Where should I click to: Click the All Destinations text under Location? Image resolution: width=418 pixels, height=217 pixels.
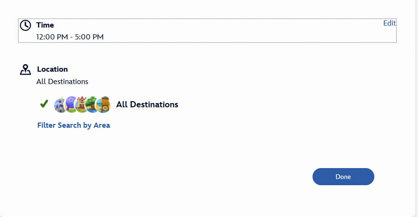(x=62, y=81)
